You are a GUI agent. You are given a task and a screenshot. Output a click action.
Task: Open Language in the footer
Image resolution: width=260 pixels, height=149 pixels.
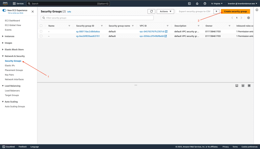point(34,147)
